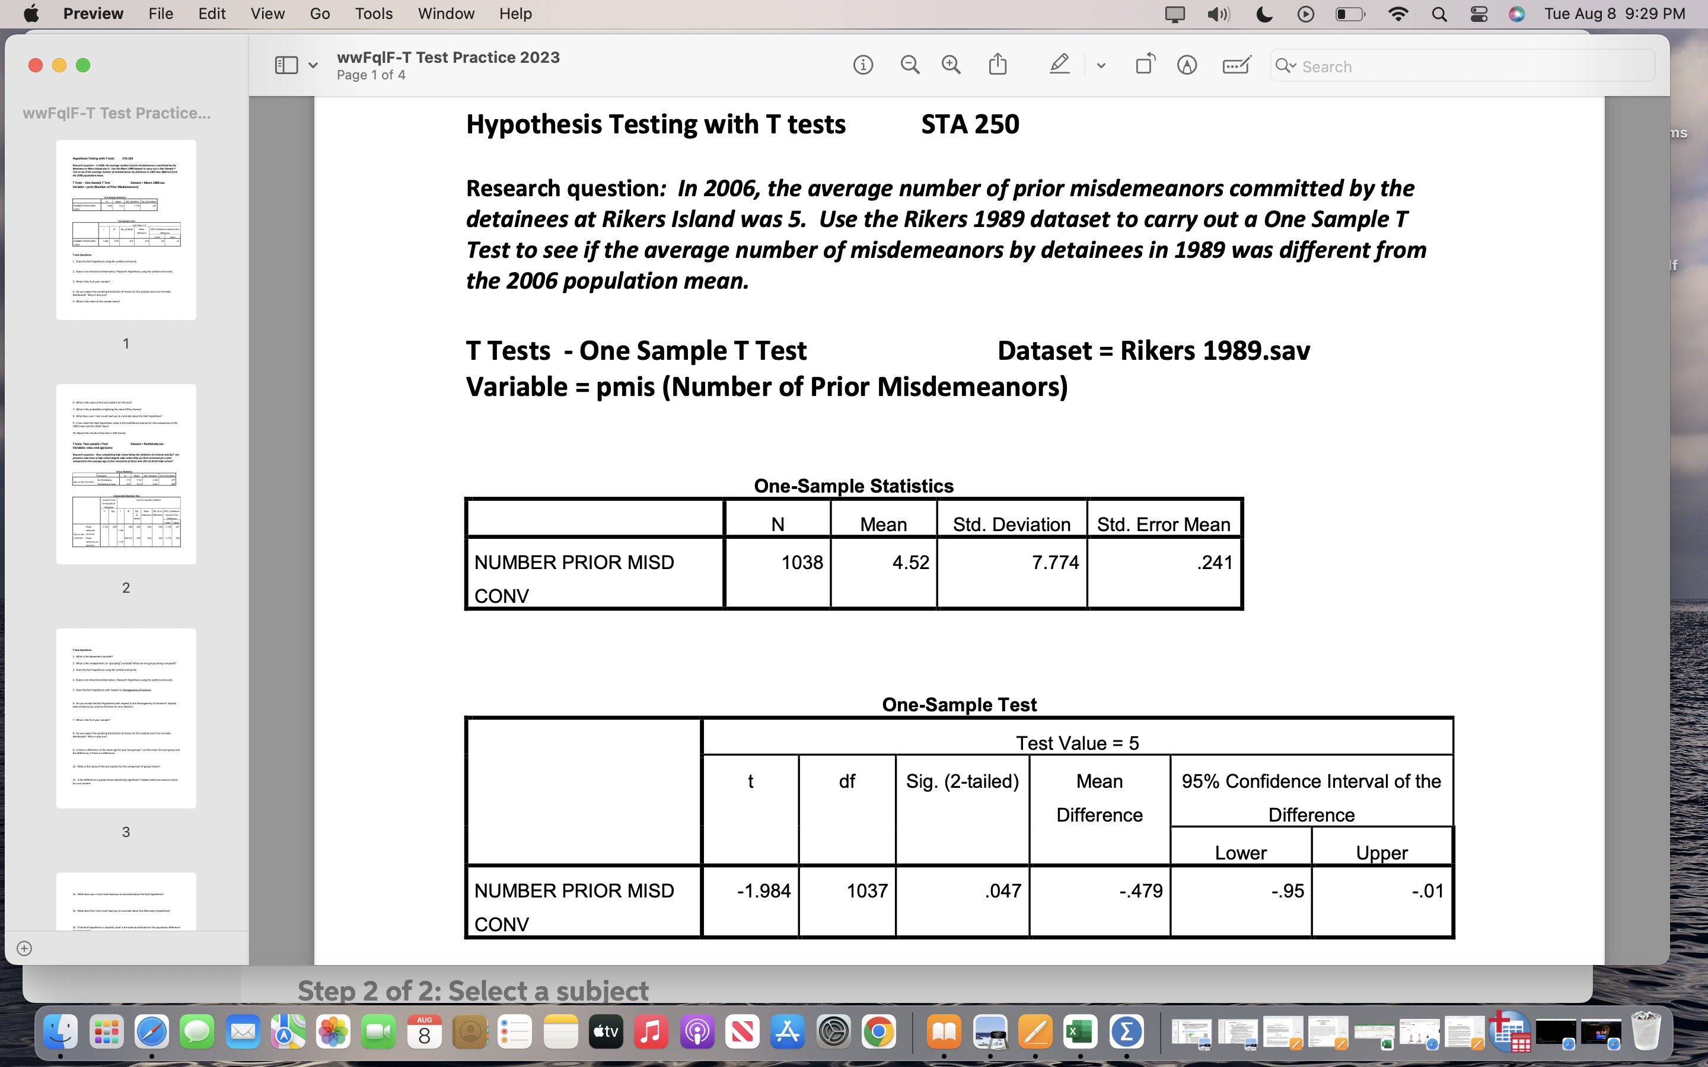Share the PDF using the share icon
This screenshot has height=1067, width=1708.
998,64
